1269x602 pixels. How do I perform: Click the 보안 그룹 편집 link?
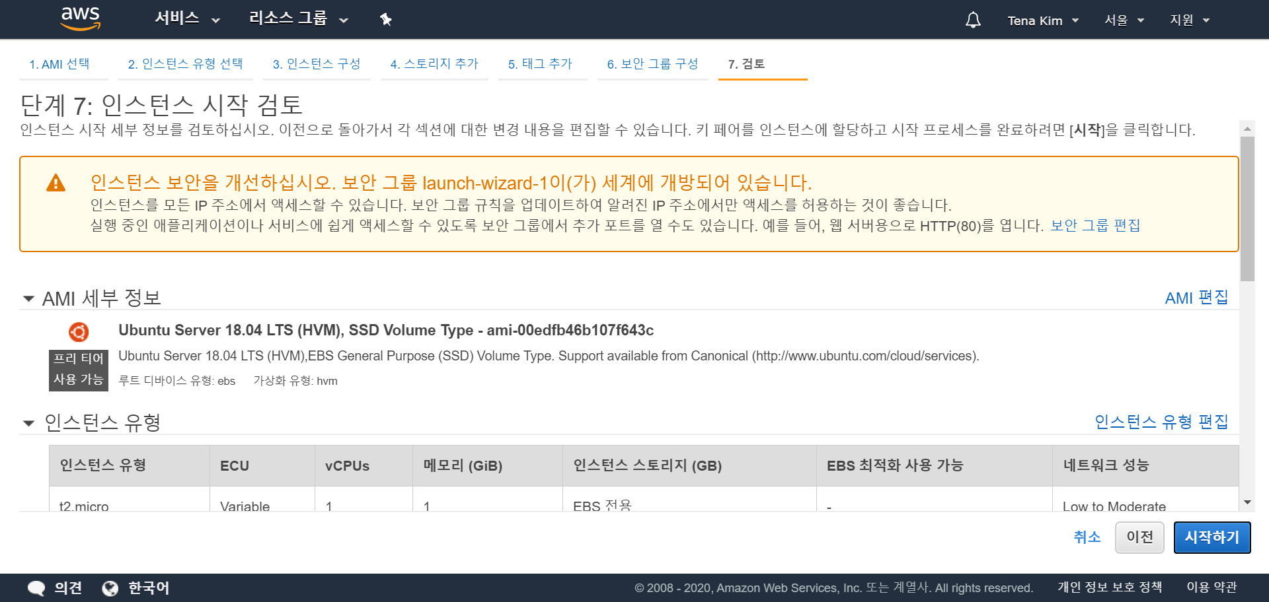[x=1095, y=226]
